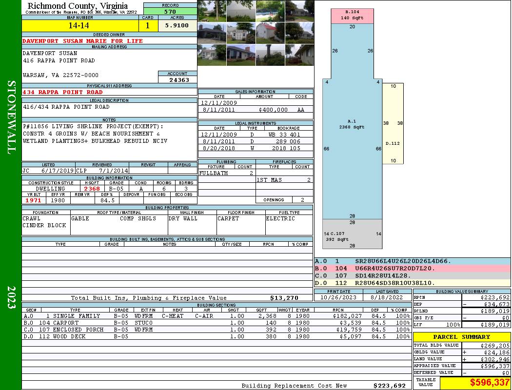Select the listed date 6/17/2019
The height and width of the screenshot is (390, 512).
click(x=58, y=170)
